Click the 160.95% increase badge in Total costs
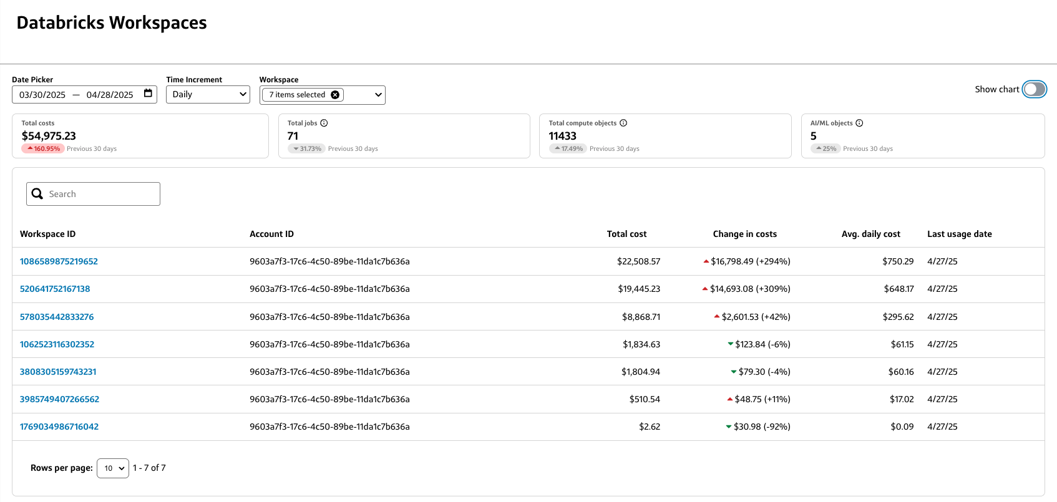The width and height of the screenshot is (1057, 502). click(x=43, y=148)
